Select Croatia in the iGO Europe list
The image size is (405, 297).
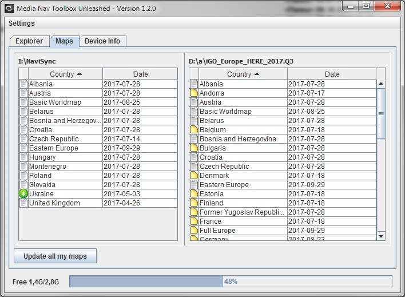pyautogui.click(x=283, y=157)
